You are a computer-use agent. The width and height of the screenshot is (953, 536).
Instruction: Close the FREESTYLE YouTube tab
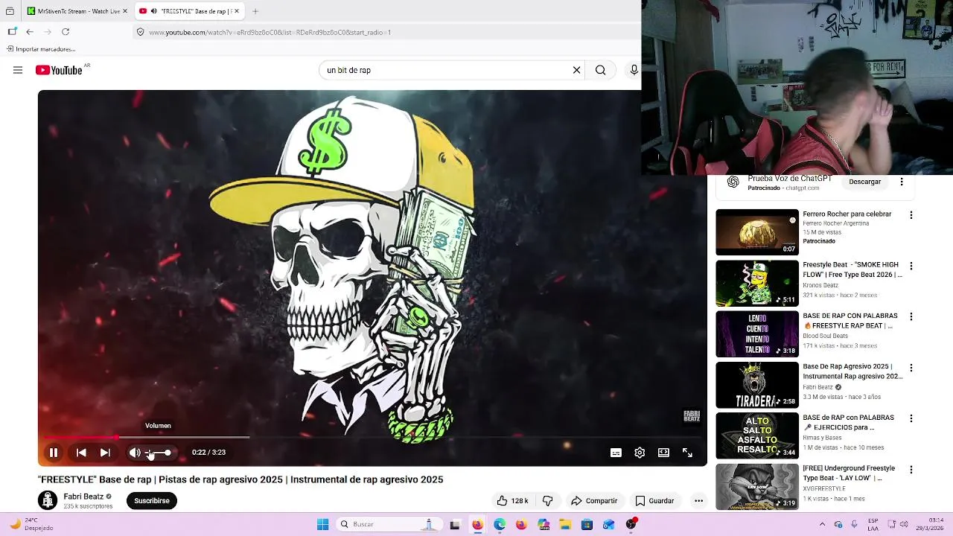[x=237, y=11]
